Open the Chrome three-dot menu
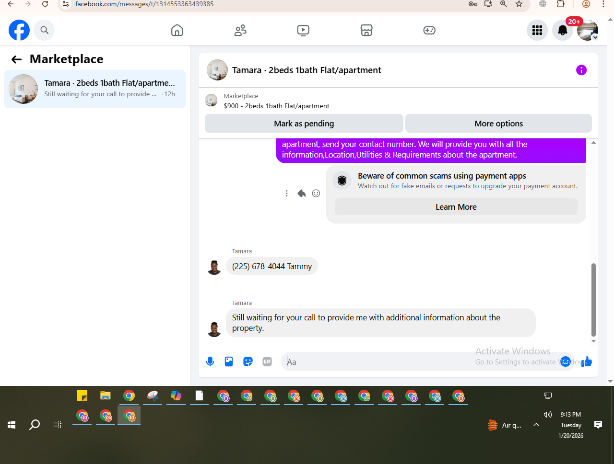Viewport: 614px width, 464px height. 603,4
